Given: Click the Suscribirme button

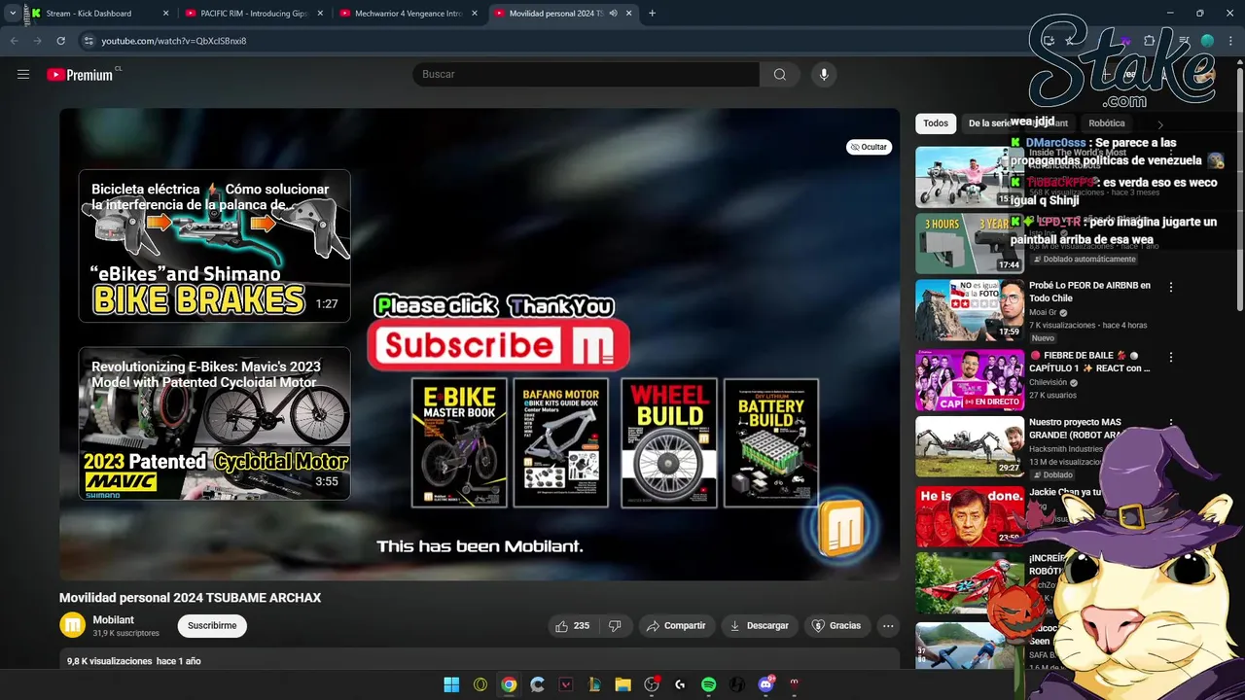Looking at the screenshot, I should (212, 626).
